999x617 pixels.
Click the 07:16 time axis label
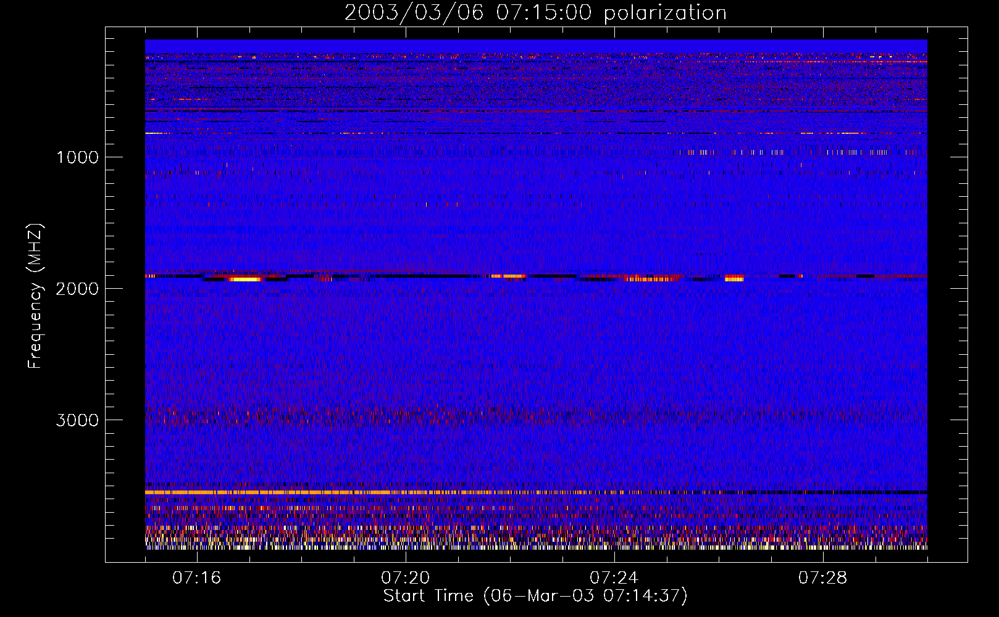[196, 578]
